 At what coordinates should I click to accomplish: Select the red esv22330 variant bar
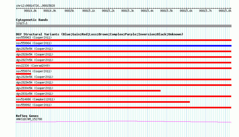[x=124, y=68]
